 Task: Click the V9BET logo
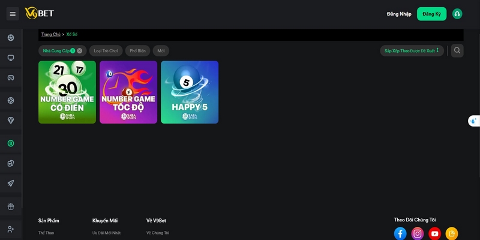[x=39, y=13]
